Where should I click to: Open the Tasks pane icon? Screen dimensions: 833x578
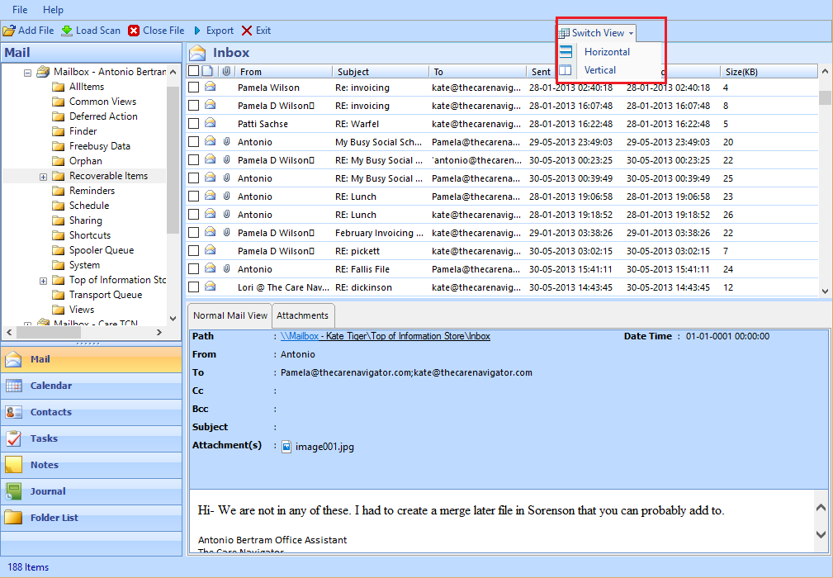point(13,438)
